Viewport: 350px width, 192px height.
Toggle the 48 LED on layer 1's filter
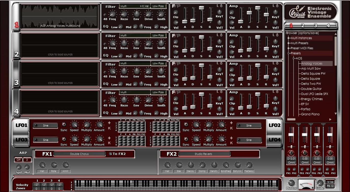(105, 14)
